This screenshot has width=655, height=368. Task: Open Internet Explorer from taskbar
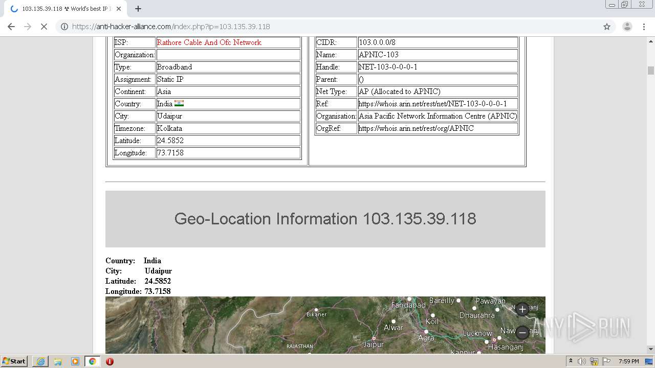click(40, 361)
